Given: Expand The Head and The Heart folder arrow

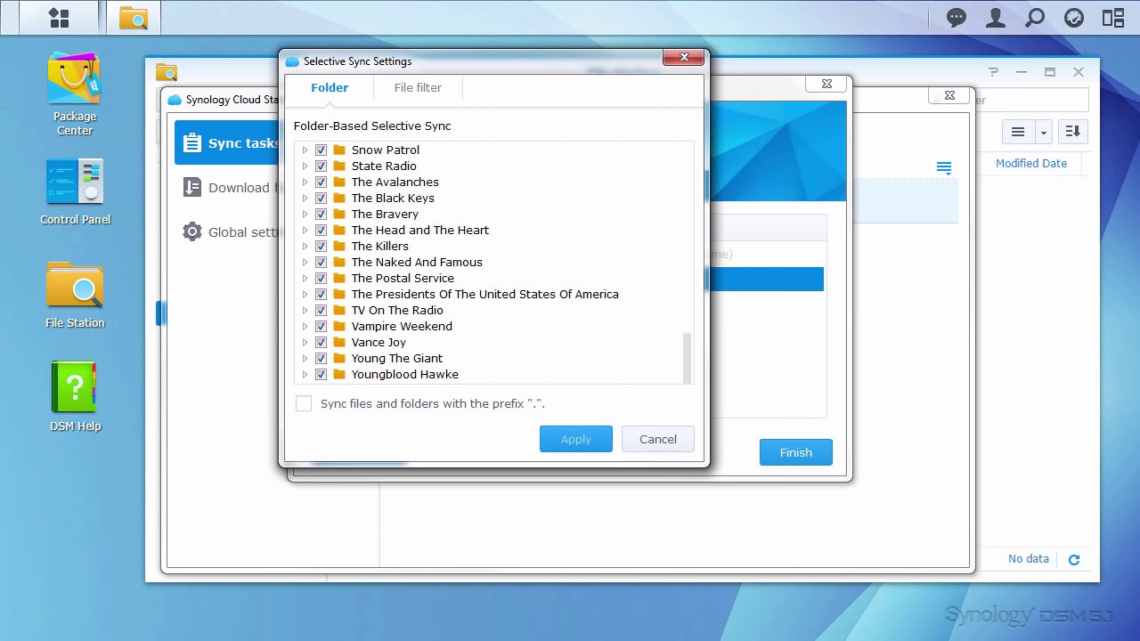Looking at the screenshot, I should point(305,230).
